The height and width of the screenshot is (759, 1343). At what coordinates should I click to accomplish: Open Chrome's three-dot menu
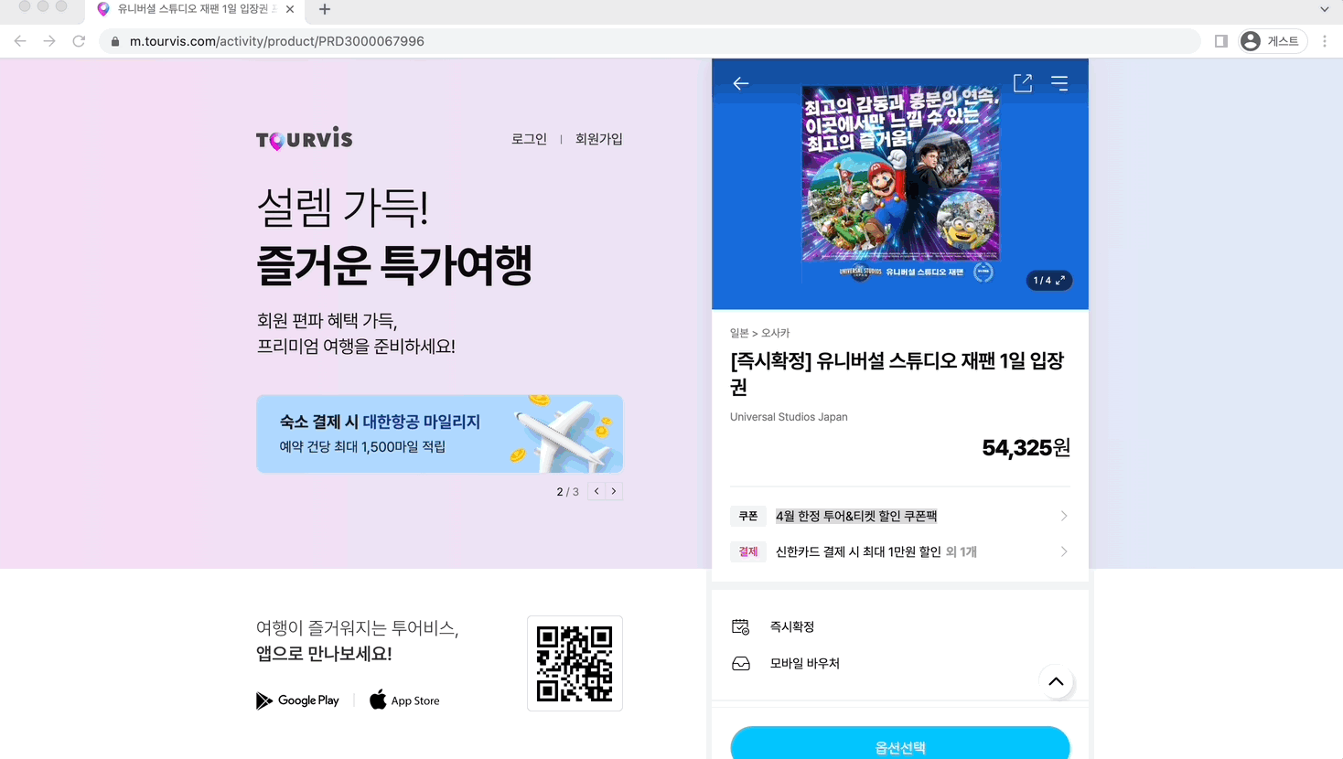pyautogui.click(x=1325, y=41)
